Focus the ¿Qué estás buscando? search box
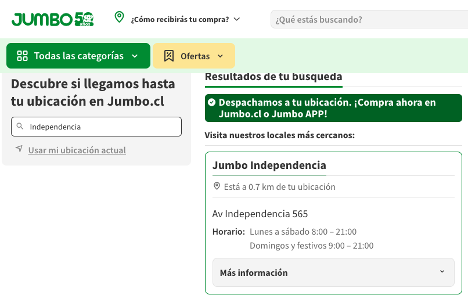This screenshot has width=468, height=302. tap(369, 19)
